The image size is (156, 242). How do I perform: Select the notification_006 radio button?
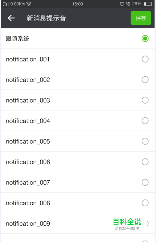click(145, 162)
